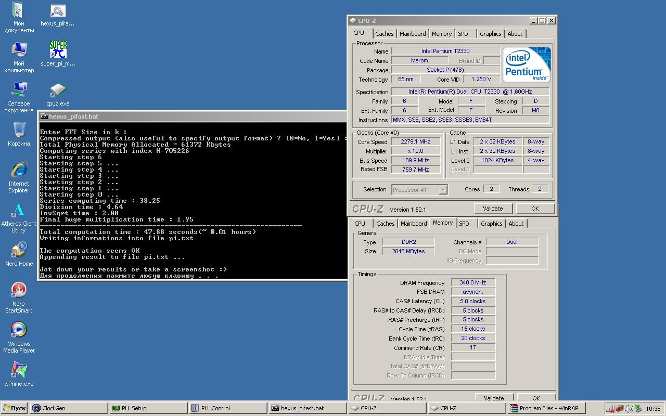Open Graphics tab in lower CPU-Z window

coord(492,224)
